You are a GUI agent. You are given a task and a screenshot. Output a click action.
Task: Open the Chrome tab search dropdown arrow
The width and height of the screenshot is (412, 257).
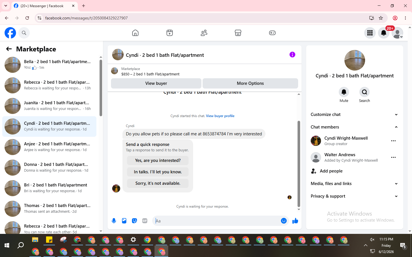click(6, 6)
